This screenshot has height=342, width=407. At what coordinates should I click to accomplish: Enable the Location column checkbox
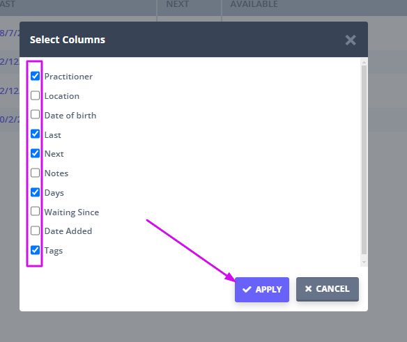pos(35,95)
